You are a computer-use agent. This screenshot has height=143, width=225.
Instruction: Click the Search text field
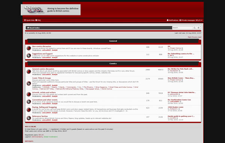182,28
